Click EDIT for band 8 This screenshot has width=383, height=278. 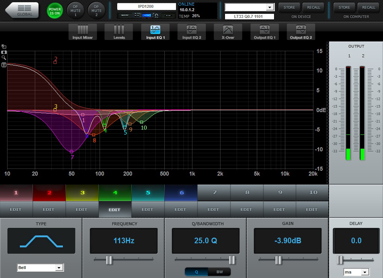247,209
